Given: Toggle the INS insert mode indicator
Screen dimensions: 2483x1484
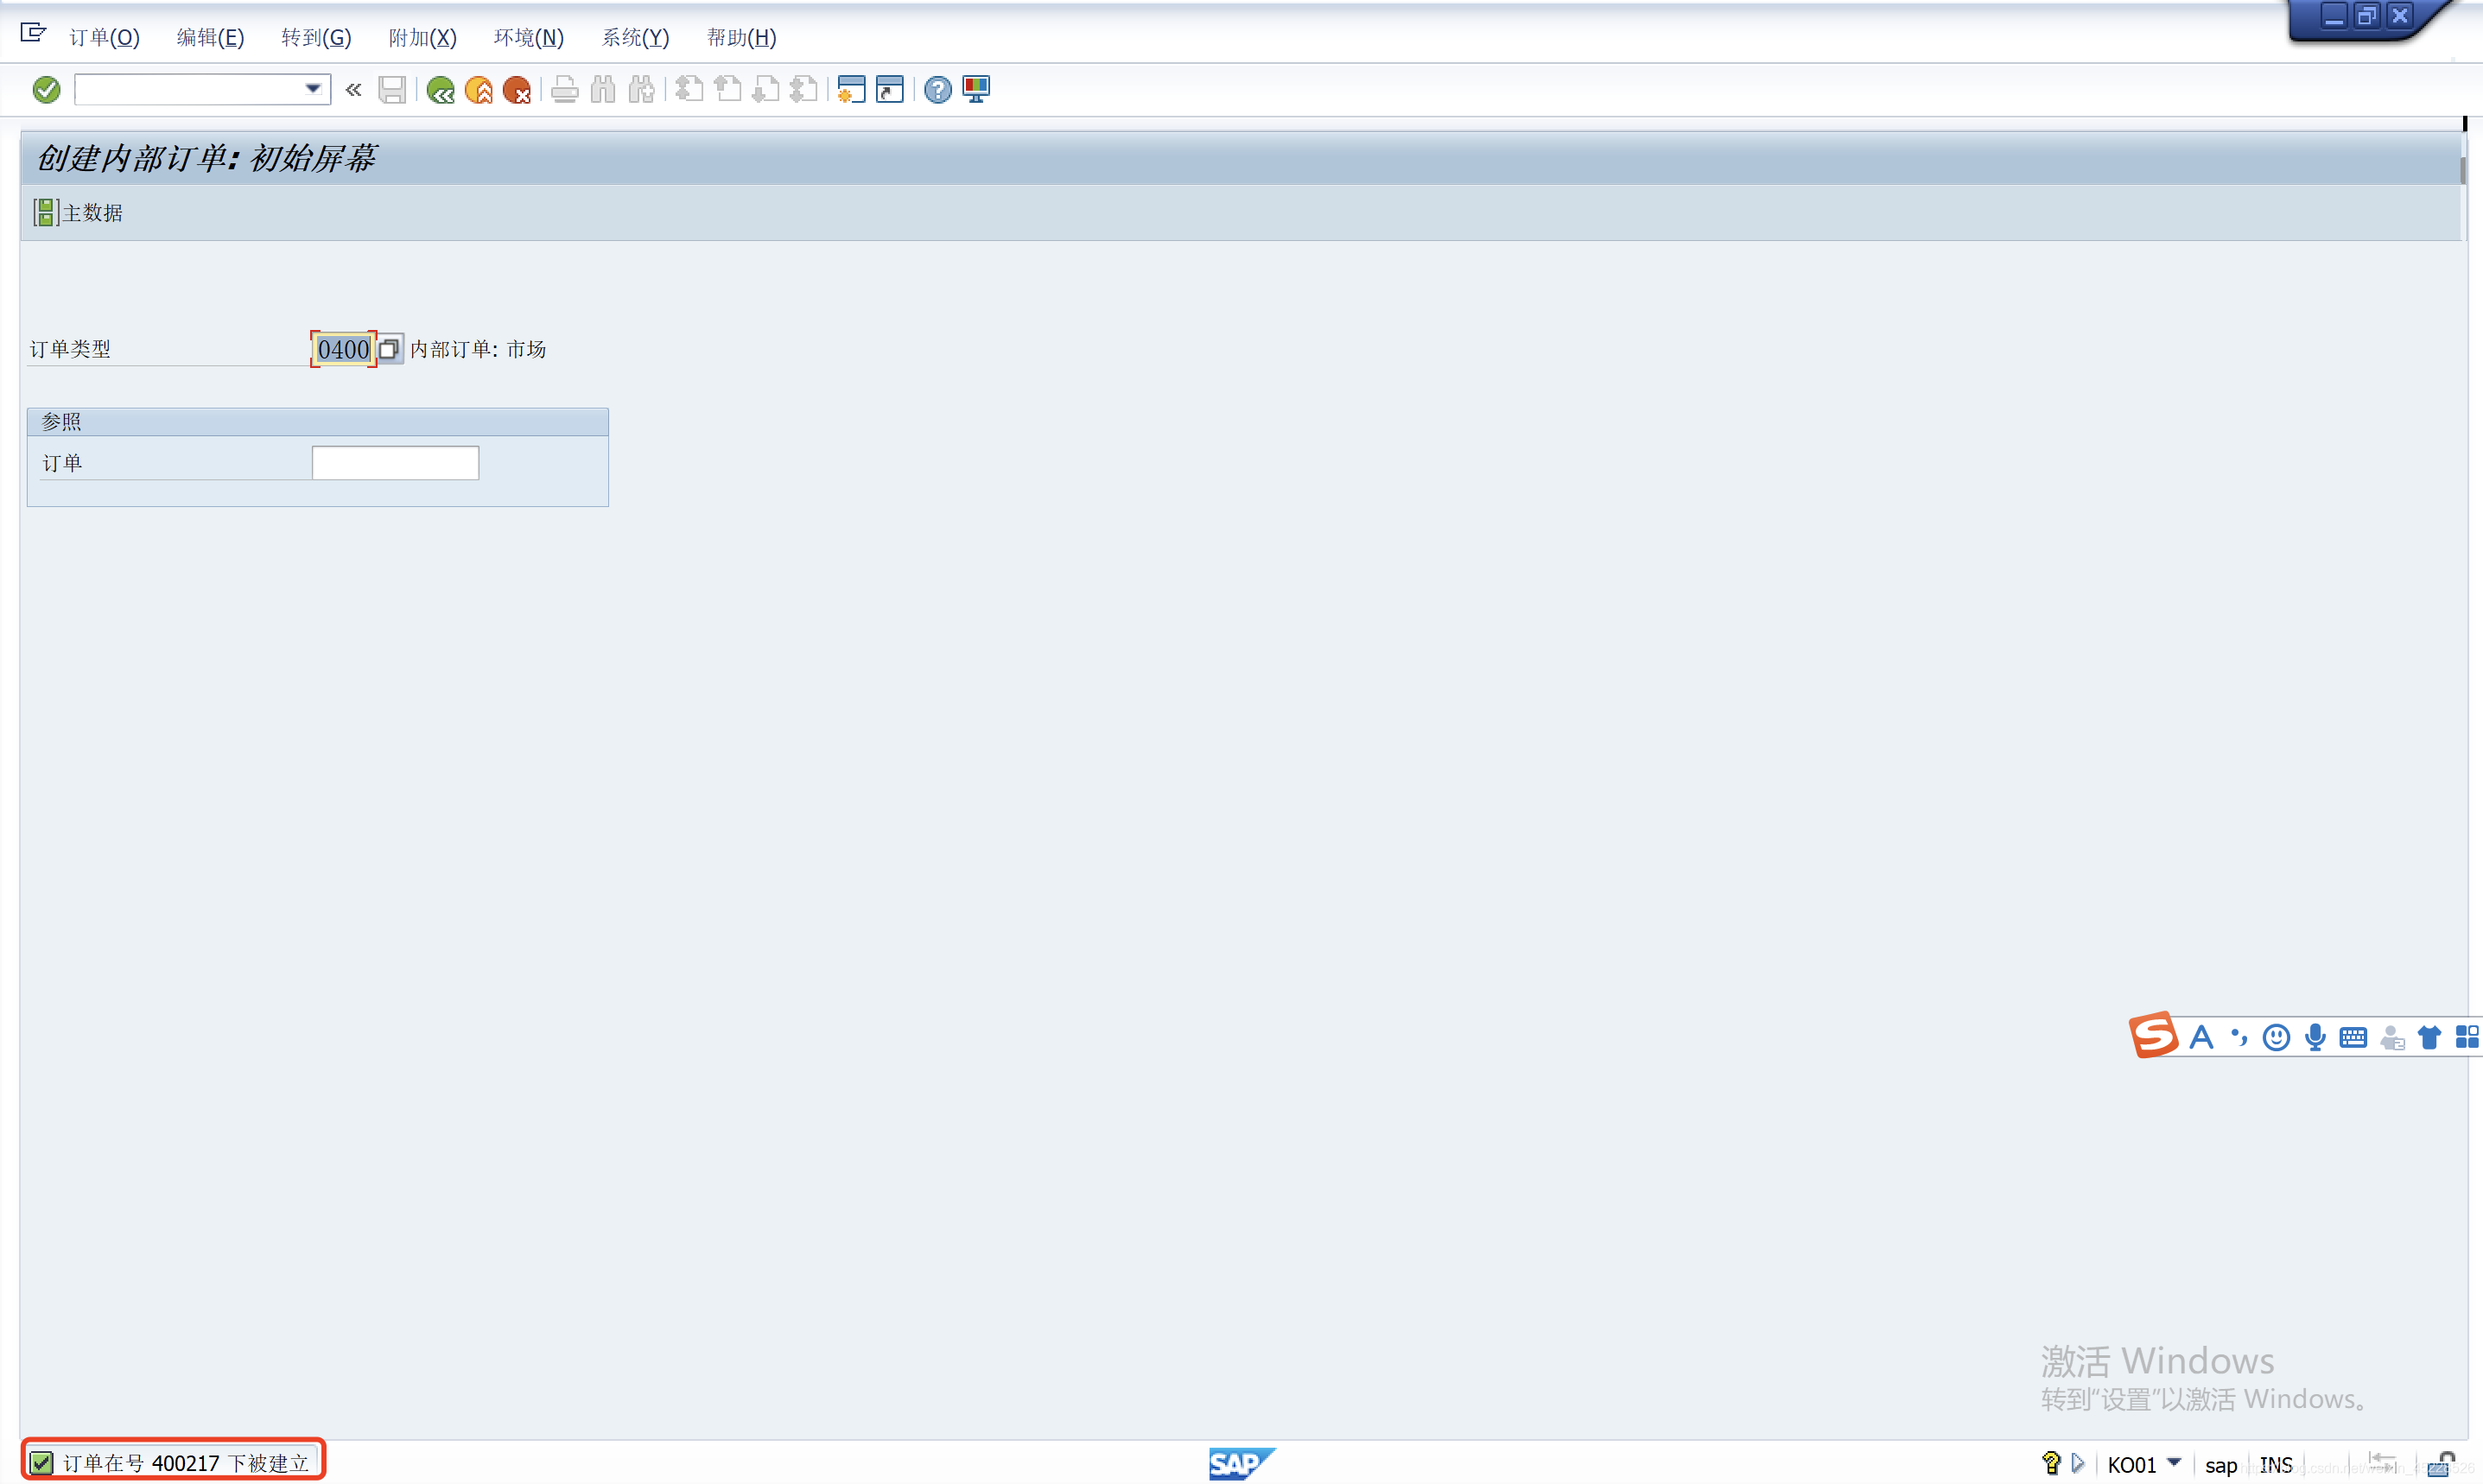Looking at the screenshot, I should (2276, 1464).
